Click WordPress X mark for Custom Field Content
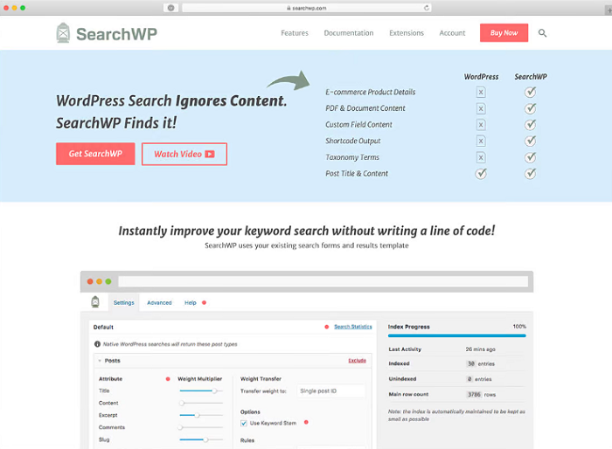This screenshot has height=449, width=612. tap(481, 125)
